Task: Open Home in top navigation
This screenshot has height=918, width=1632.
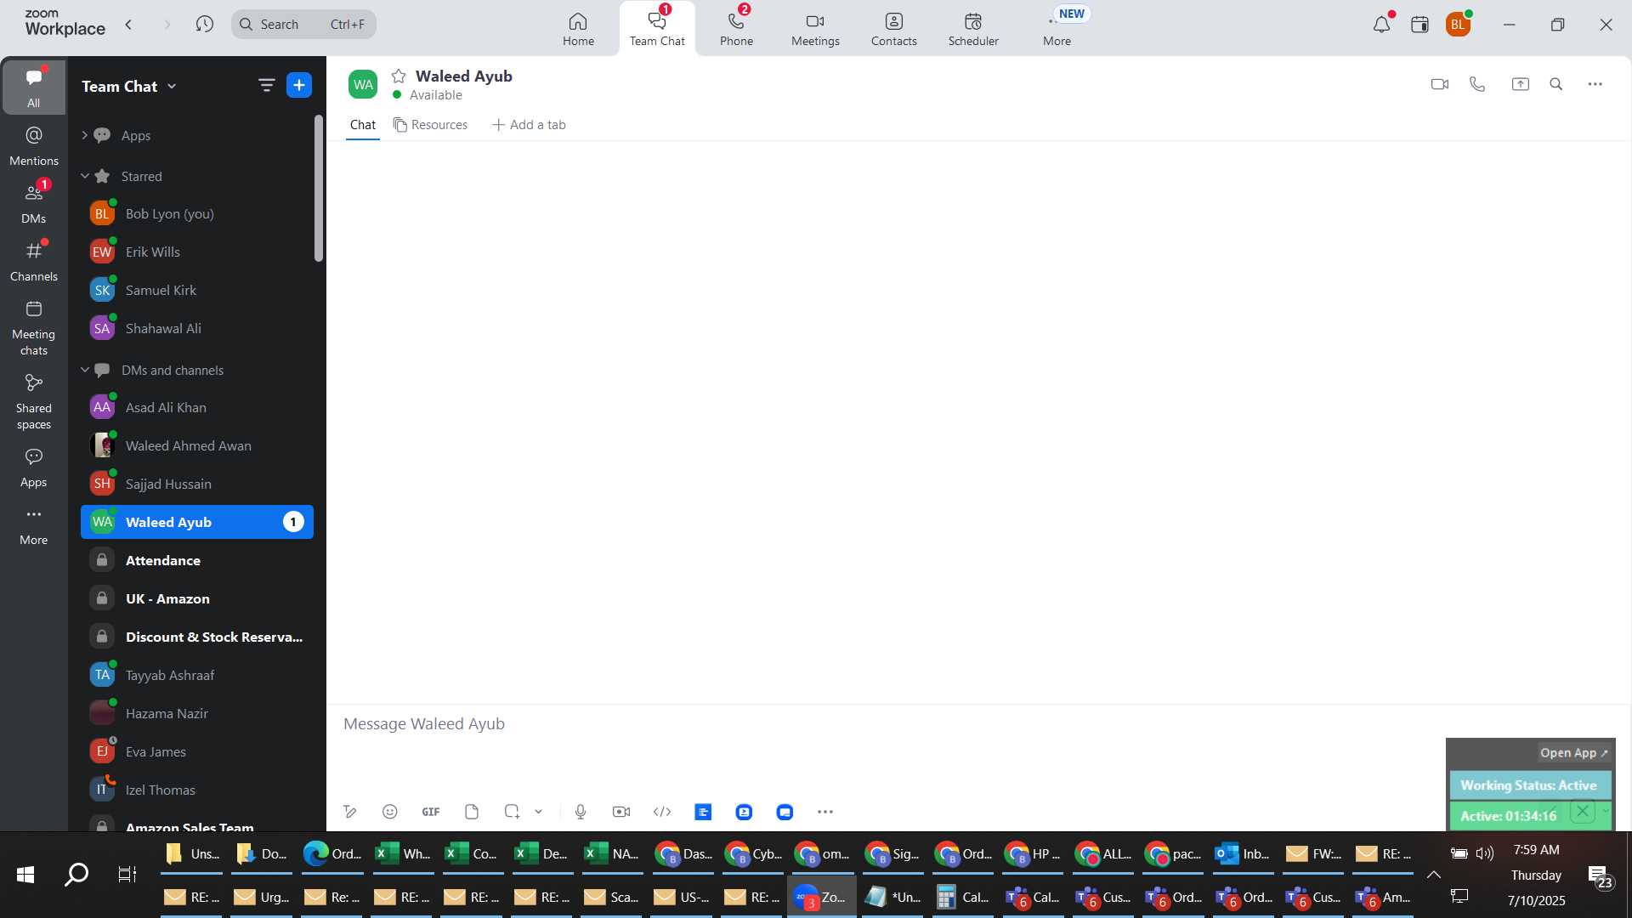Action: 578,29
